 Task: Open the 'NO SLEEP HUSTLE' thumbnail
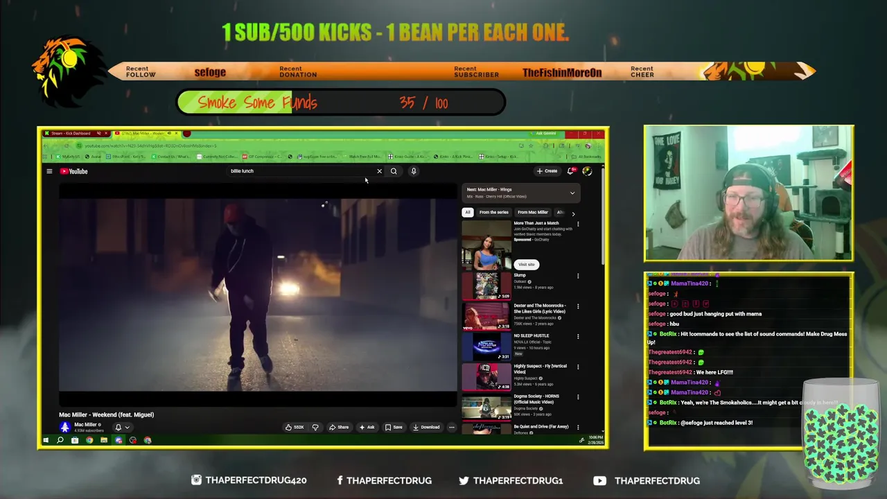click(x=486, y=347)
